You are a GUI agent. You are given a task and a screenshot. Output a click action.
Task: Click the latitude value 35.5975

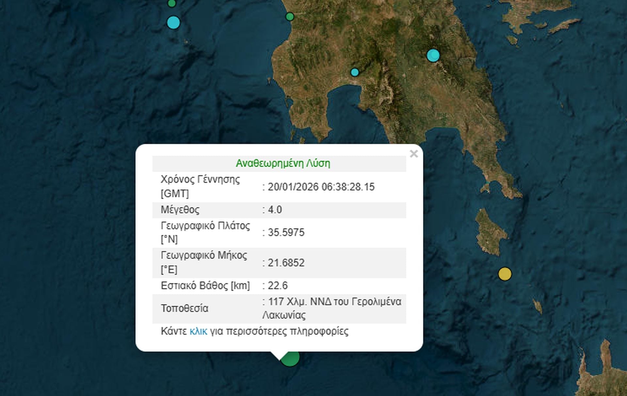[286, 232]
